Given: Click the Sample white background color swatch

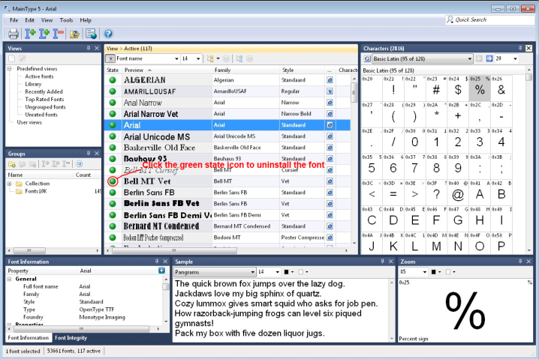Looking at the screenshot, I should (301, 272).
